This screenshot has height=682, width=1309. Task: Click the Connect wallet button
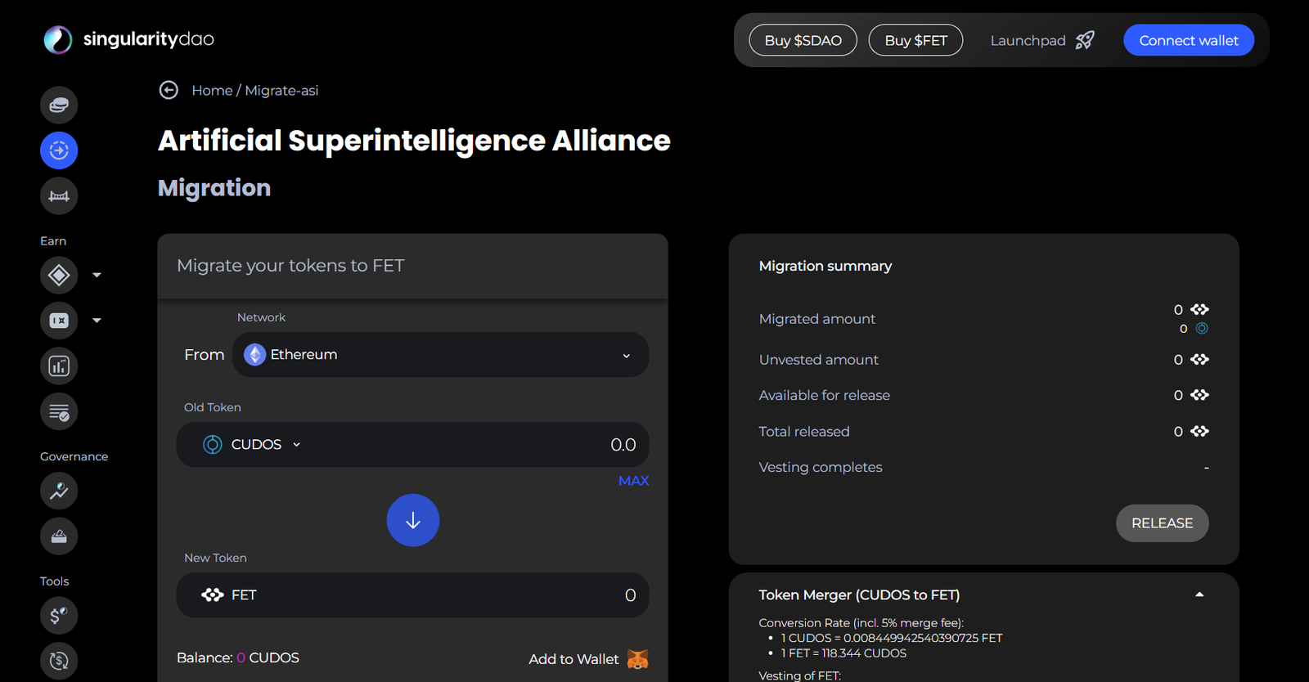click(1188, 40)
